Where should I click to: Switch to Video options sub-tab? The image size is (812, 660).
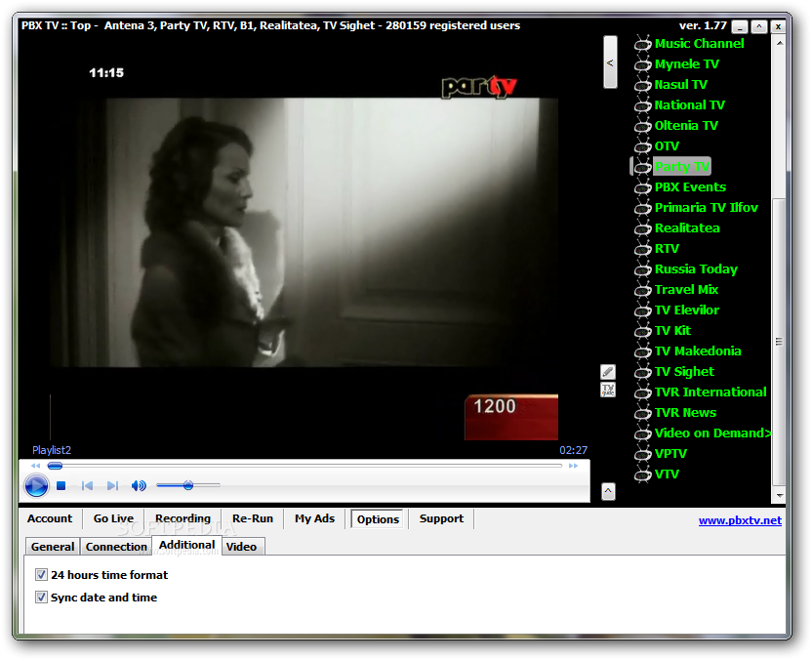[x=241, y=547]
